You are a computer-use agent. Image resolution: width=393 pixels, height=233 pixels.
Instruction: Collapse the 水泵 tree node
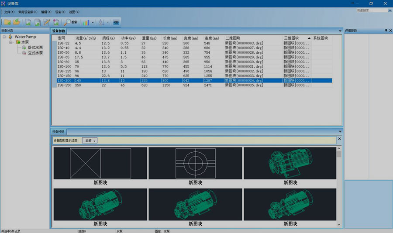[11, 42]
